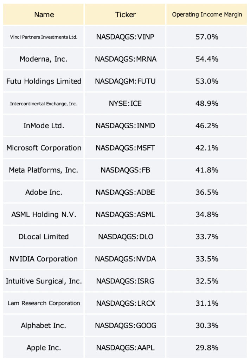Click the NVIDIA Corporation name cell

[x=43, y=259]
